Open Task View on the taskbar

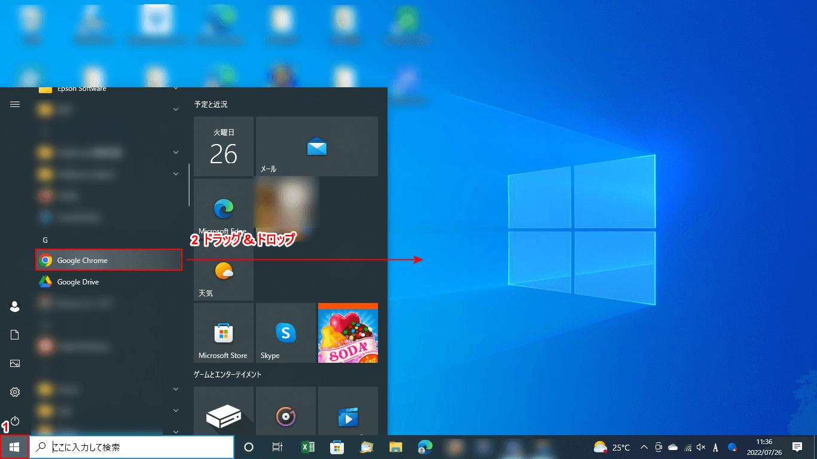point(278,447)
